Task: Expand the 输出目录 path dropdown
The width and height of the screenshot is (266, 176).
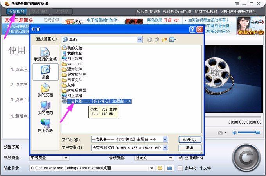Action: coord(152,168)
